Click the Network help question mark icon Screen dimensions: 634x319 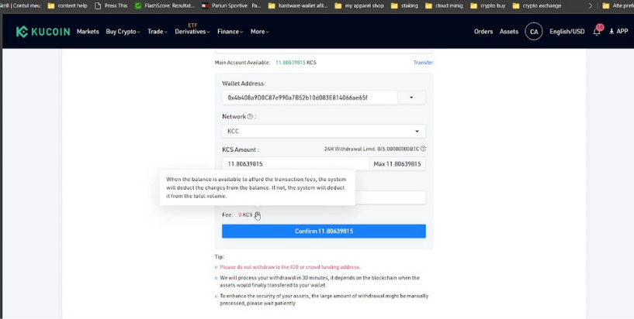click(x=250, y=117)
